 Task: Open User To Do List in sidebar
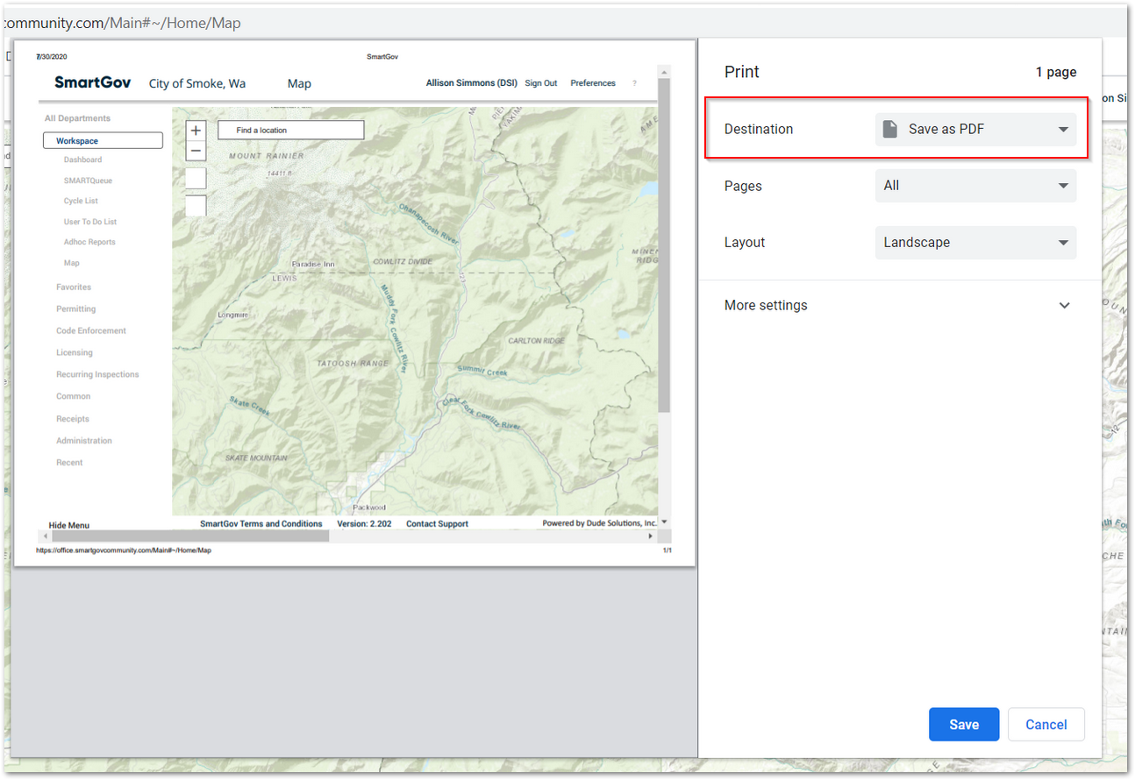coord(90,223)
